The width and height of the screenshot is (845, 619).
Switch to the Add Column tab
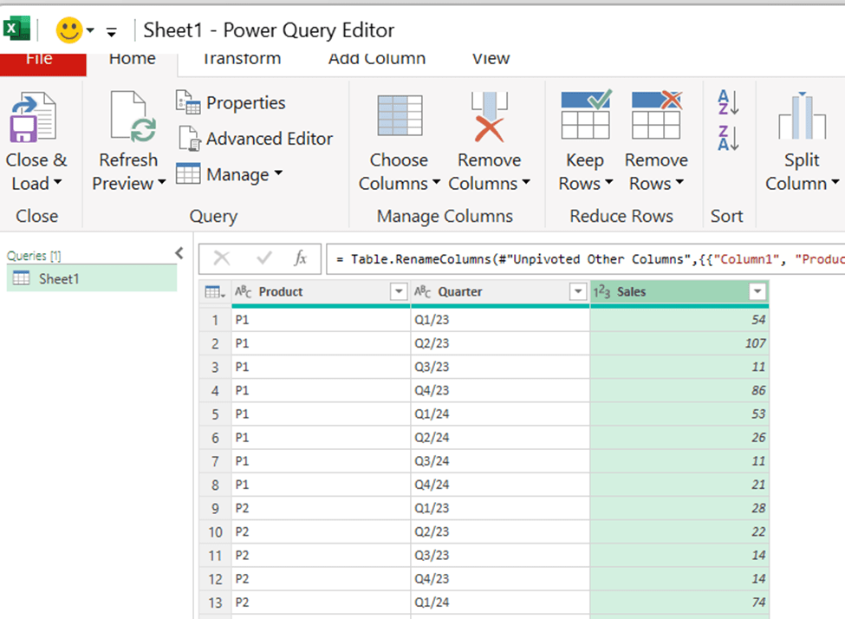[x=376, y=59]
